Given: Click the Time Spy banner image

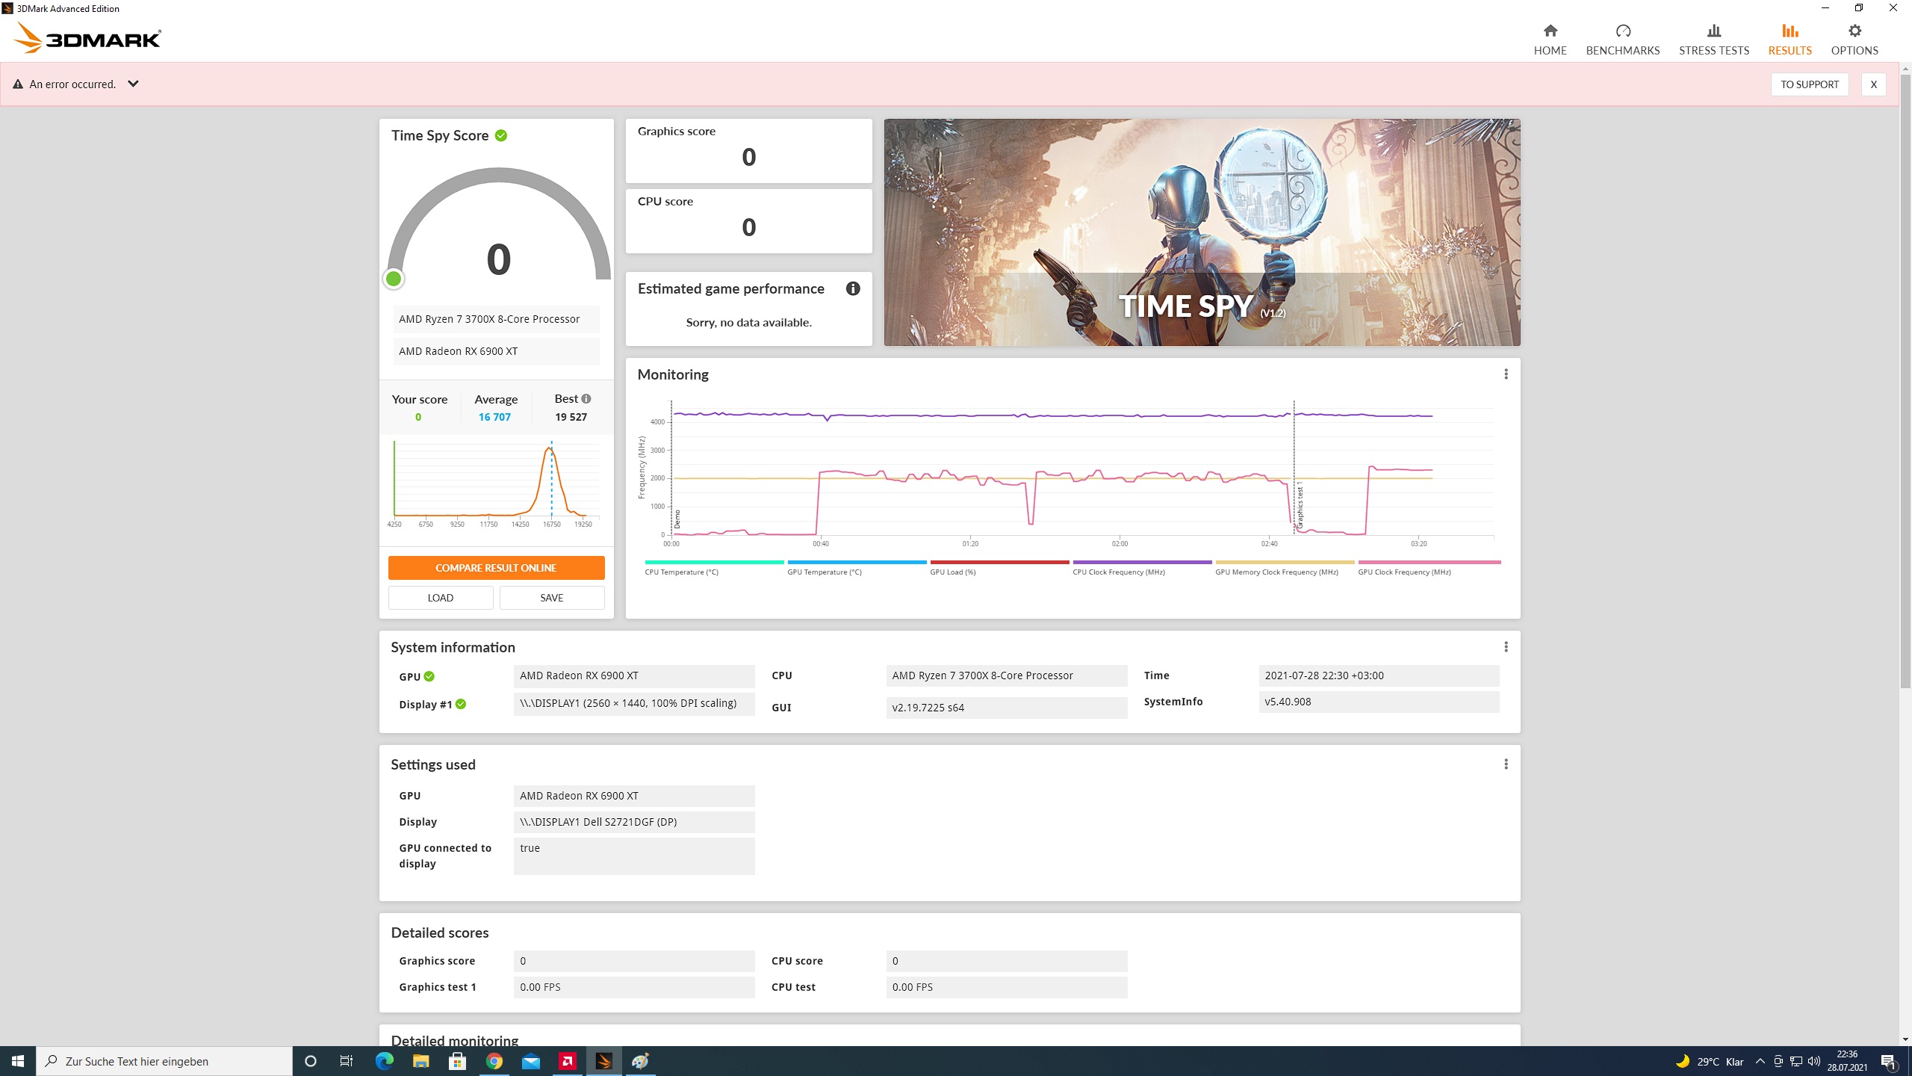Looking at the screenshot, I should [1201, 232].
